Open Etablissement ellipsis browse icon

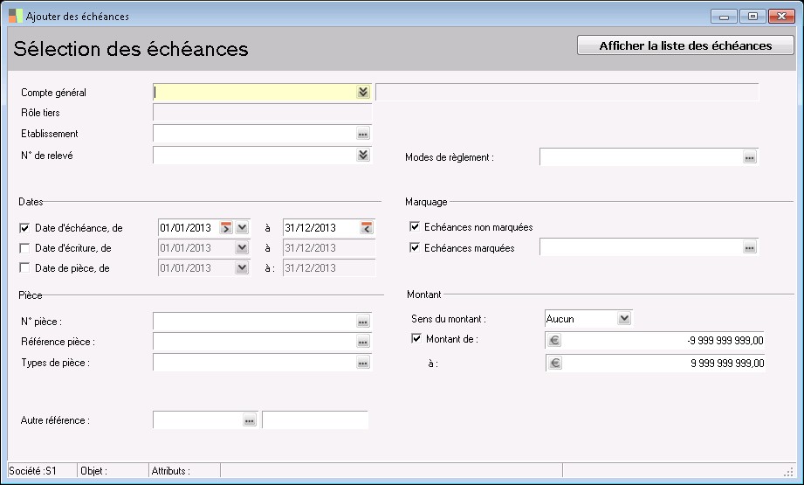[x=363, y=134]
